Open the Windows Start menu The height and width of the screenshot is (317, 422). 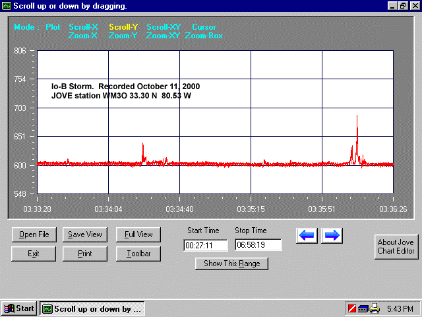[x=19, y=308]
